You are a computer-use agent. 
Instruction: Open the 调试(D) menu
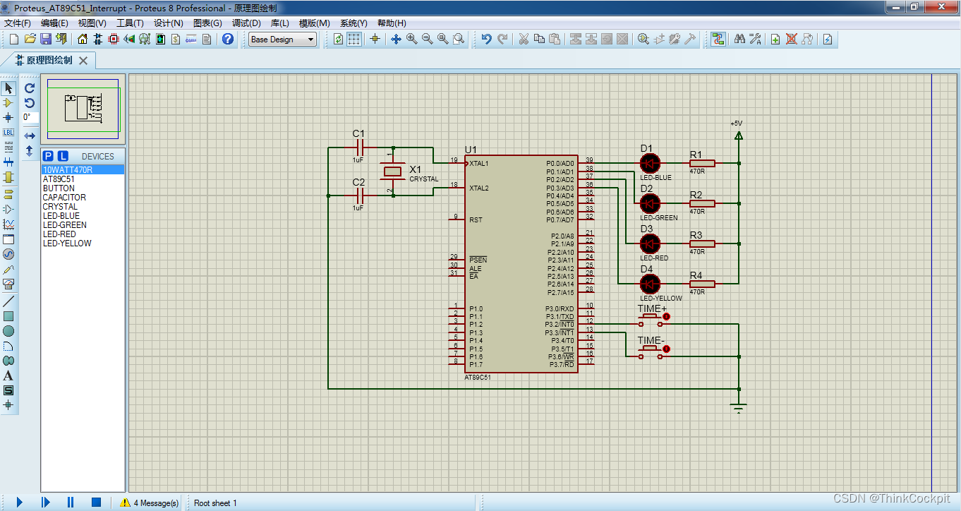pyautogui.click(x=246, y=23)
